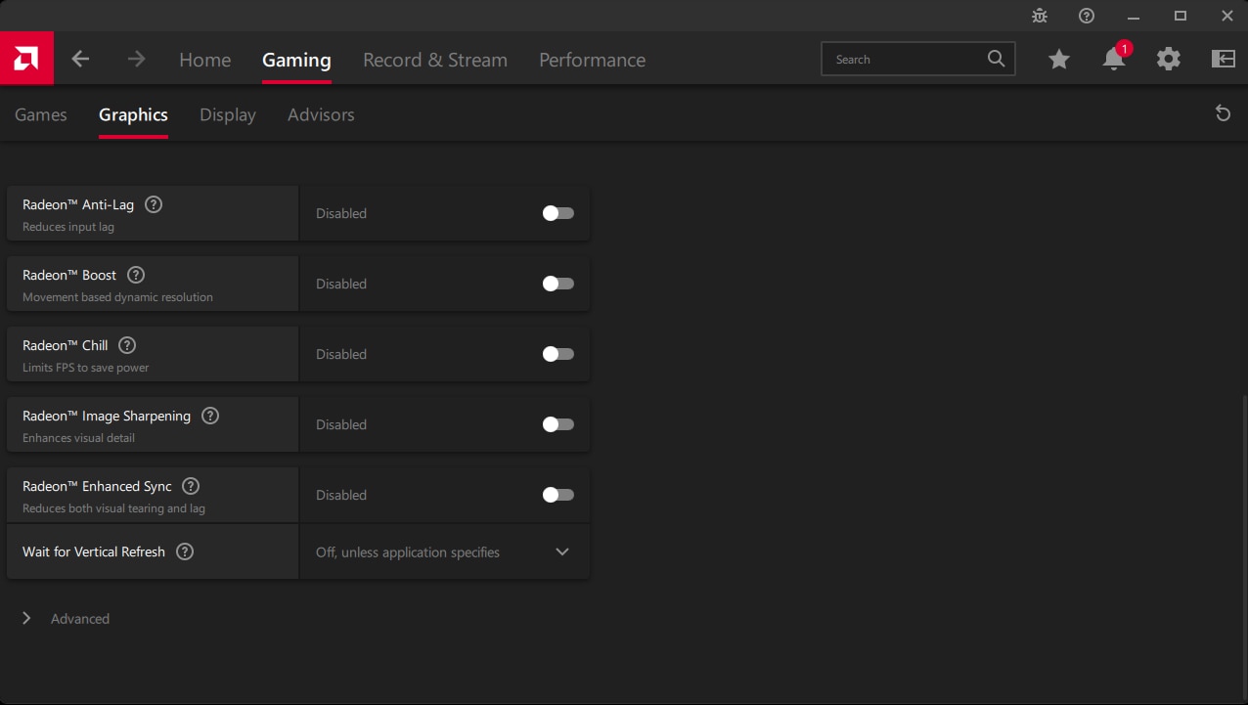Click 'Reduces both visual tearing and lag'

(114, 508)
